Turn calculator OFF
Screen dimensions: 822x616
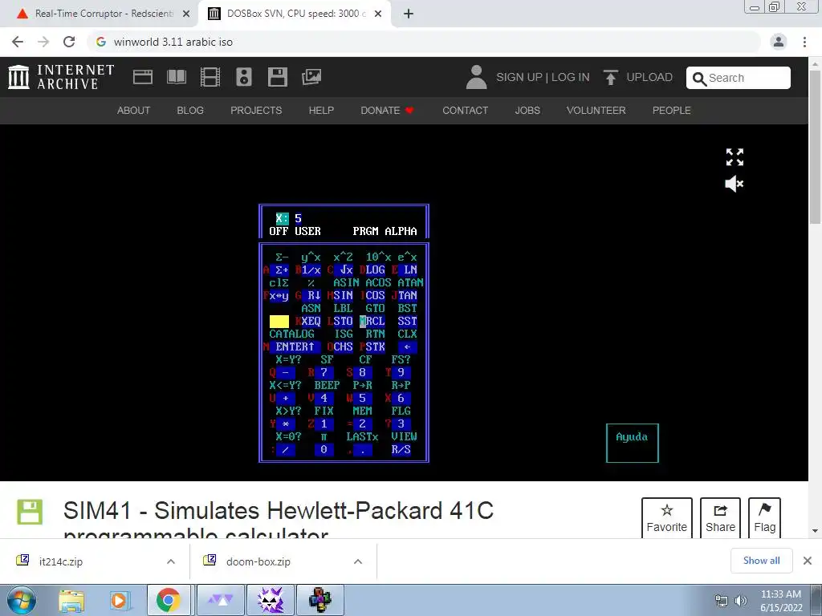tap(279, 231)
